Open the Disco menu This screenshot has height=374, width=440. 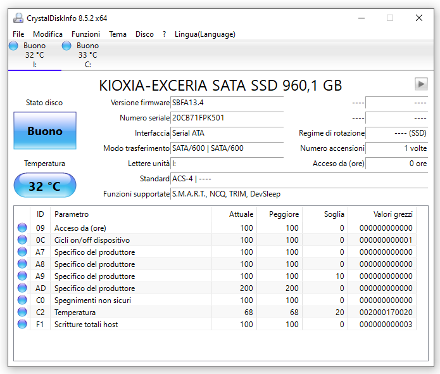coord(144,34)
